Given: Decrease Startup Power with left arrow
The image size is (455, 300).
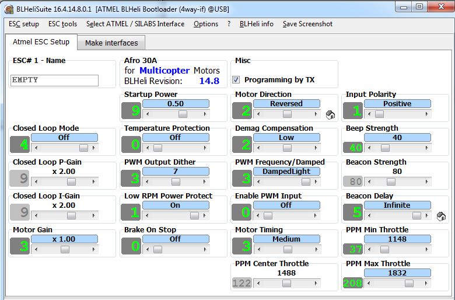Looking at the screenshot, I should (x=148, y=114).
